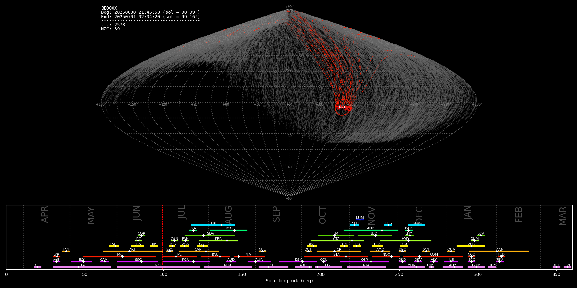Image resolution: width=577 pixels, height=288 pixels.
Task: Select the URS shower label
Action: click(x=431, y=265)
